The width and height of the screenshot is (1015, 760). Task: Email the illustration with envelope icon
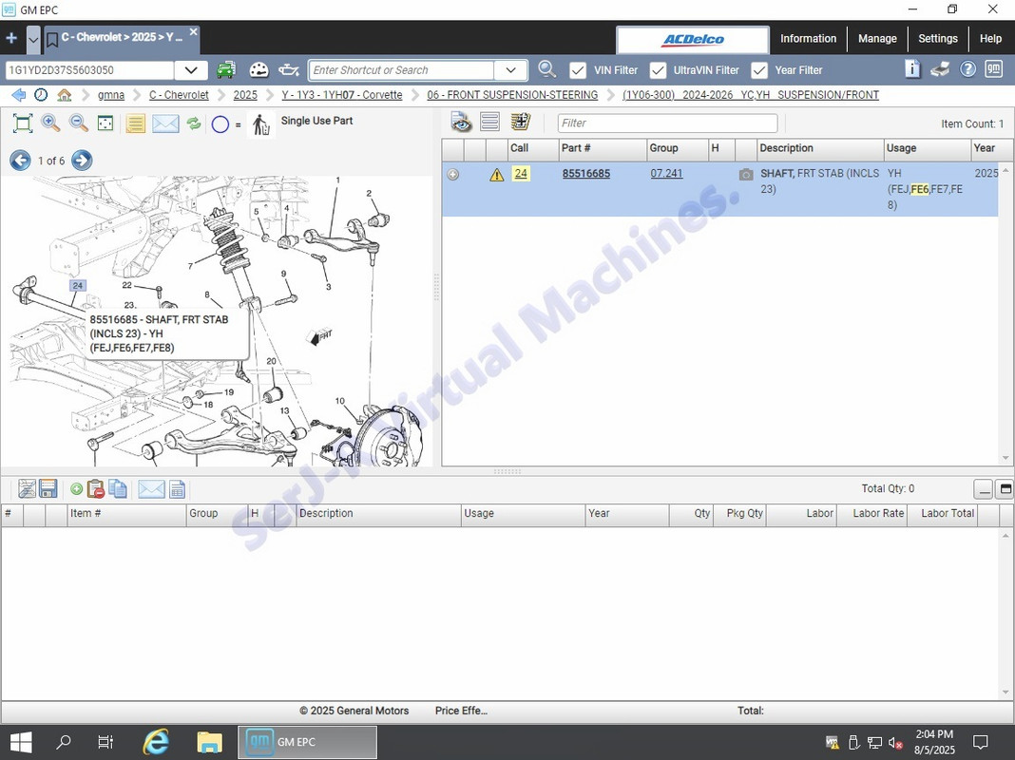point(165,123)
